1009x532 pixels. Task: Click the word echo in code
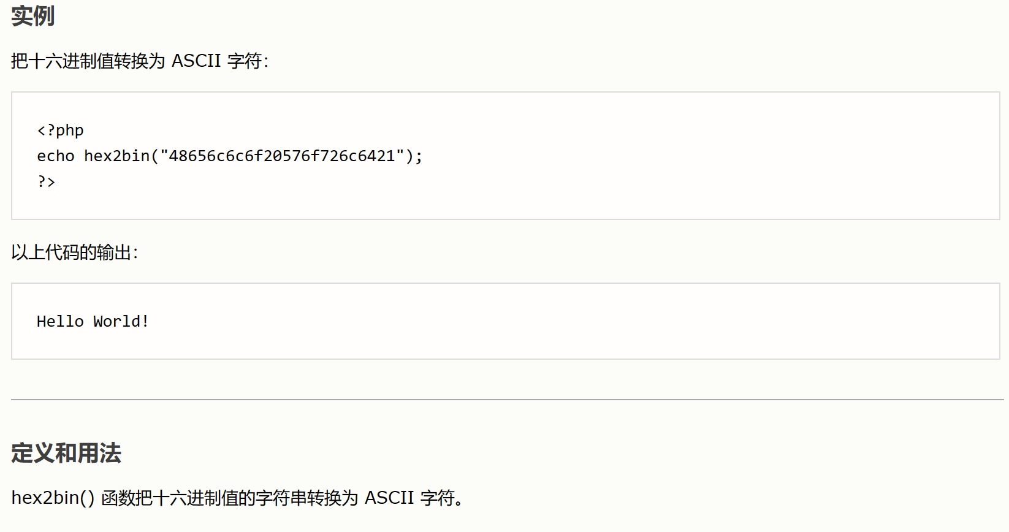(56, 156)
